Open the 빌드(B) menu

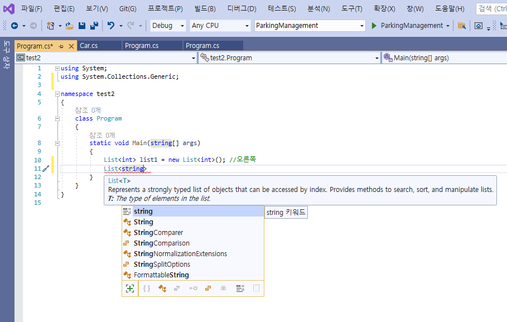pos(205,9)
